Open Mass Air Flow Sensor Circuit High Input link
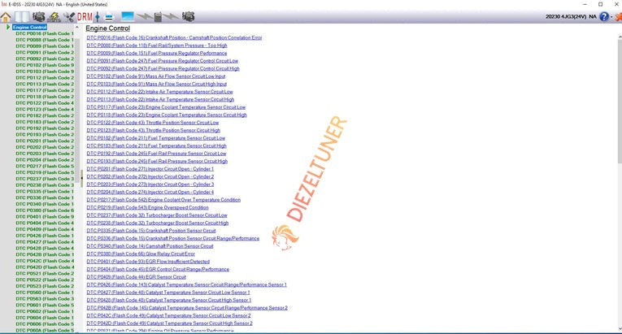This screenshot has height=334, width=622. click(157, 84)
